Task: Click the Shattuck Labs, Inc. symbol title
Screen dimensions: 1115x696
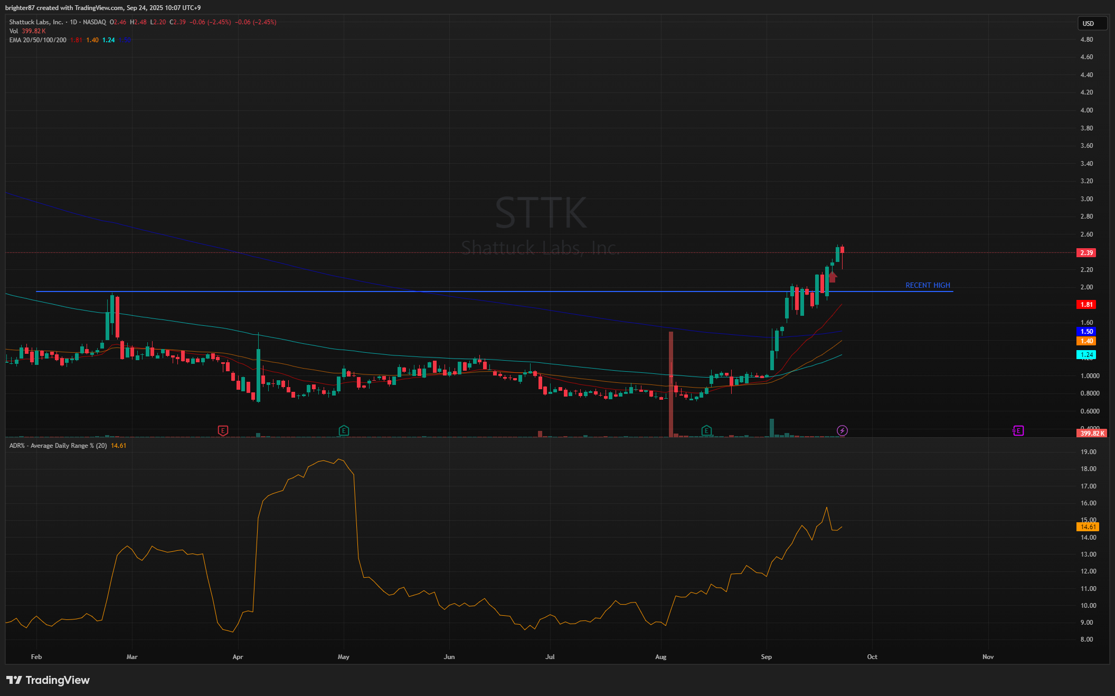Action: [36, 22]
